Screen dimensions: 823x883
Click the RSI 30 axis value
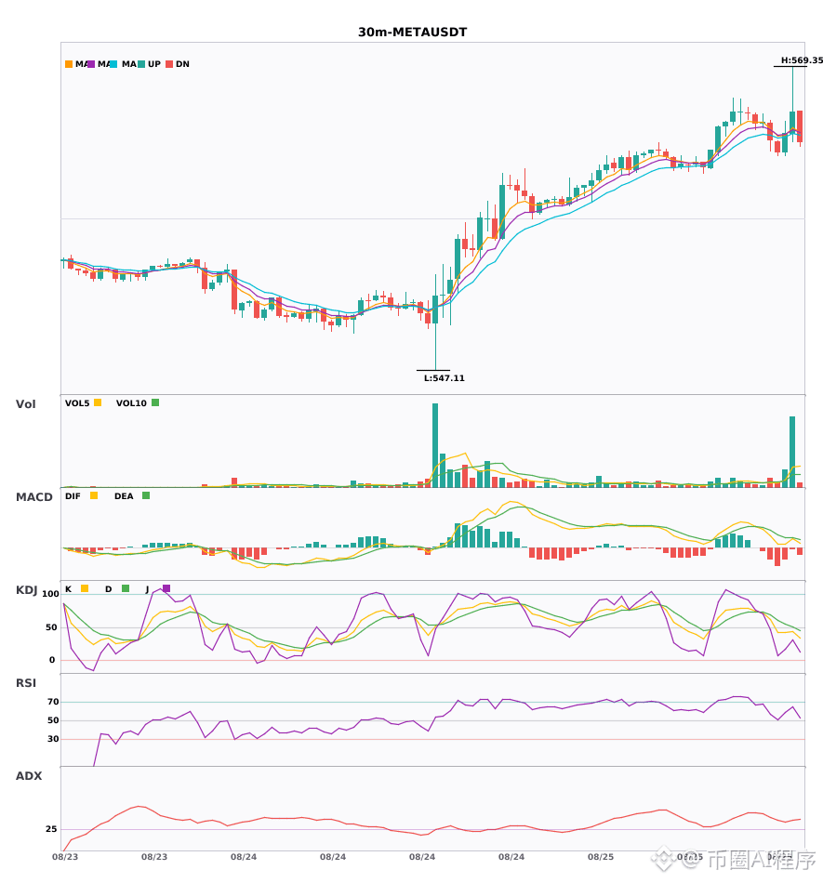(x=53, y=739)
